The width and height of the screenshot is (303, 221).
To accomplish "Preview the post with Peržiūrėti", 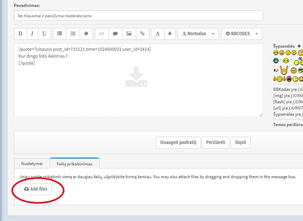I will click(x=216, y=142).
